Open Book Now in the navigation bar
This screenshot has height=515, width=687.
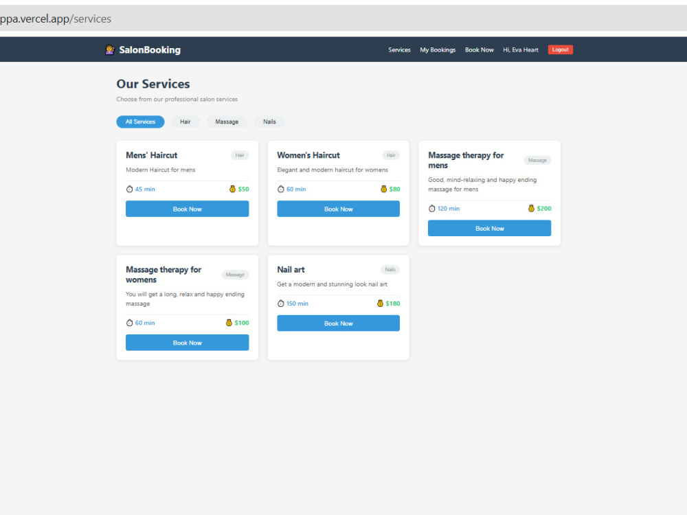click(x=480, y=50)
